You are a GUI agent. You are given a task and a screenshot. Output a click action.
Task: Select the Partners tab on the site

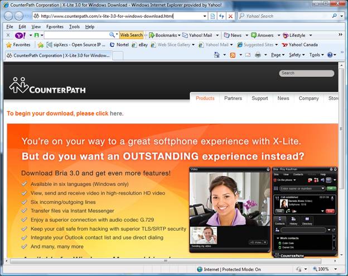pos(233,98)
